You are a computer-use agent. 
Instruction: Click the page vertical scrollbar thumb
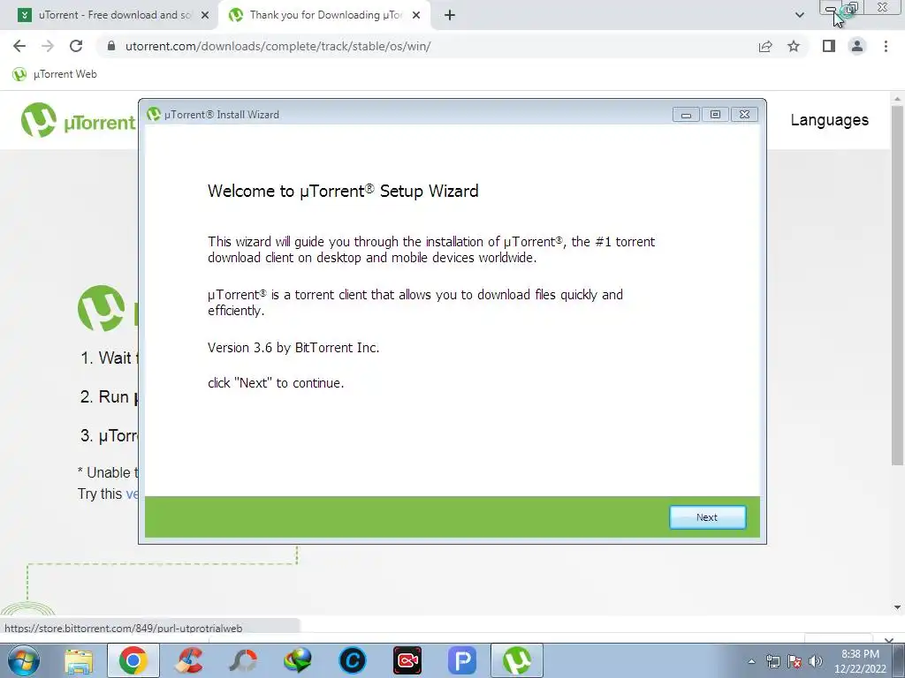pos(897,284)
